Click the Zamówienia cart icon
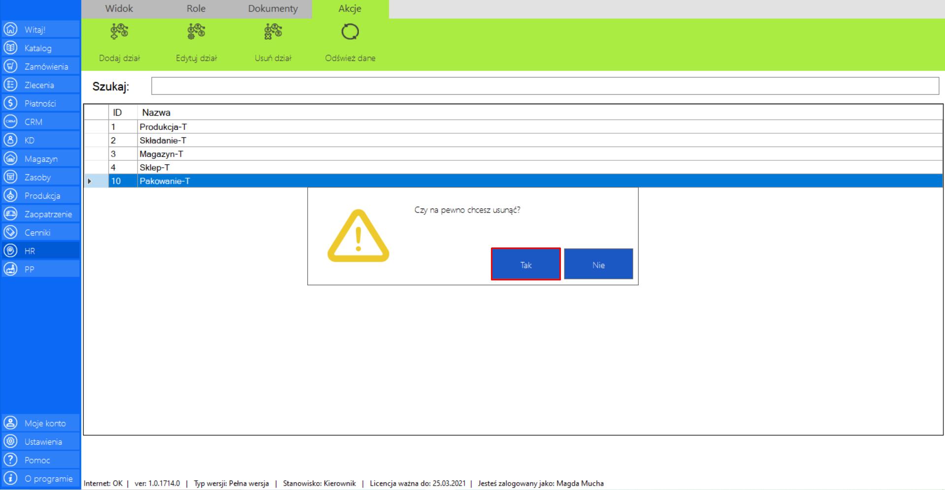 pos(10,66)
